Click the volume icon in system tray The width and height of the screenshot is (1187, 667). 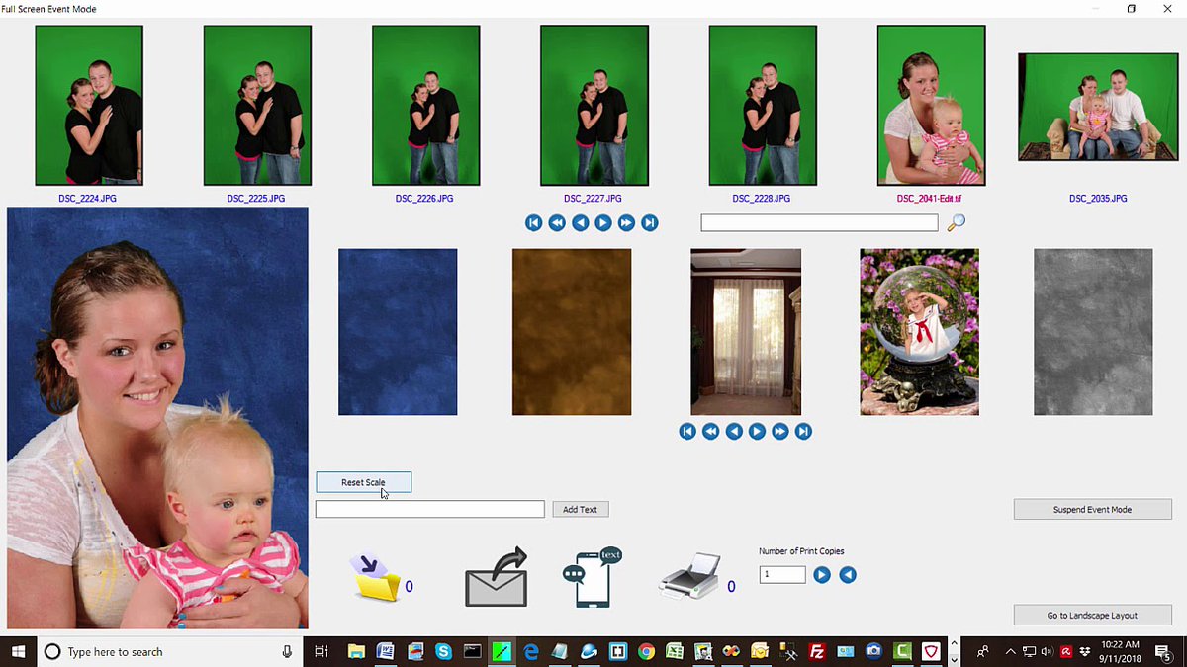[x=1048, y=651]
